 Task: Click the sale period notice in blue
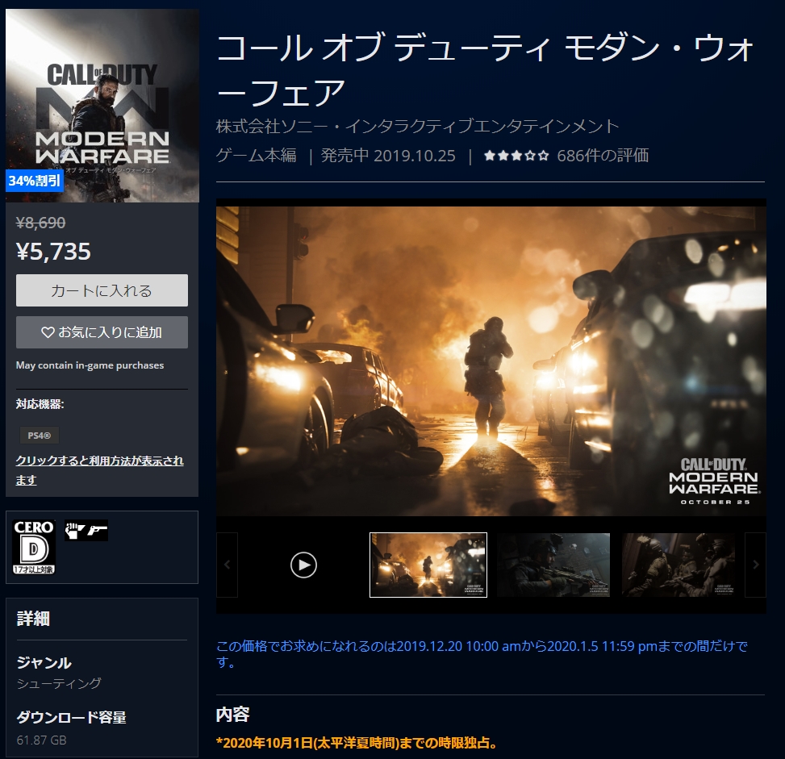[x=482, y=654]
